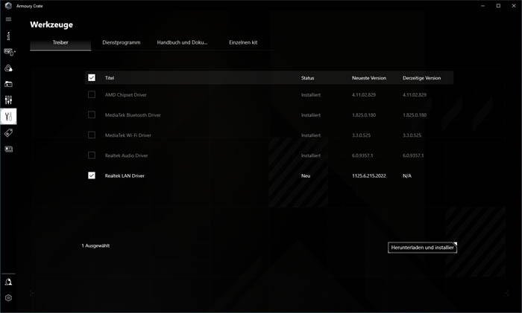Image resolution: width=522 pixels, height=313 pixels.
Task: Click the Armoury Crate logo in title bar
Action: coord(8,6)
